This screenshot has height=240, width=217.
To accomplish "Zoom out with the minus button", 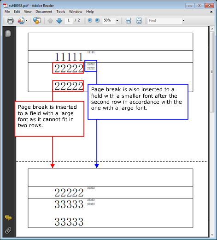I will coord(90,20).
